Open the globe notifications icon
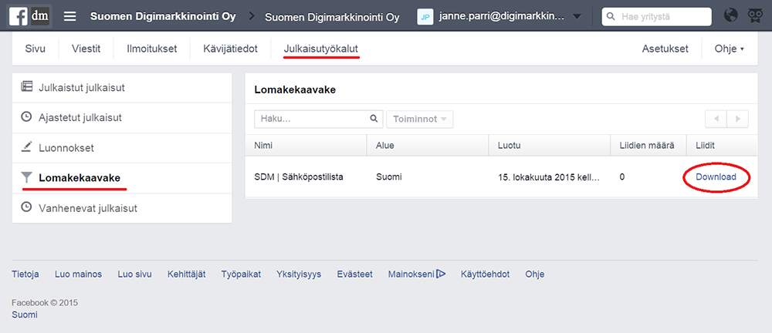The width and height of the screenshot is (772, 333). pyautogui.click(x=731, y=16)
